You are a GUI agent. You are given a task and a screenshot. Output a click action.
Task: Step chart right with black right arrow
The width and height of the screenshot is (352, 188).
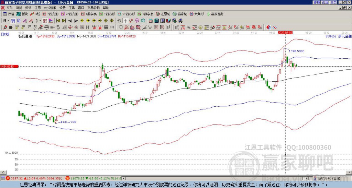76,21
